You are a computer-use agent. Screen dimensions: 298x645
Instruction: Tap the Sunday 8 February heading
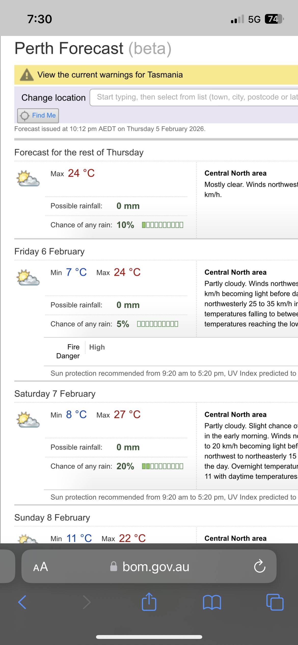pos(52,518)
